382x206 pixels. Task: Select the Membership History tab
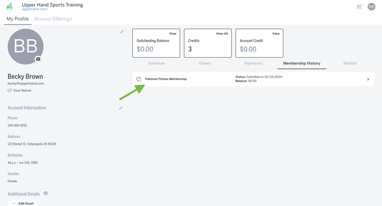pos(302,63)
